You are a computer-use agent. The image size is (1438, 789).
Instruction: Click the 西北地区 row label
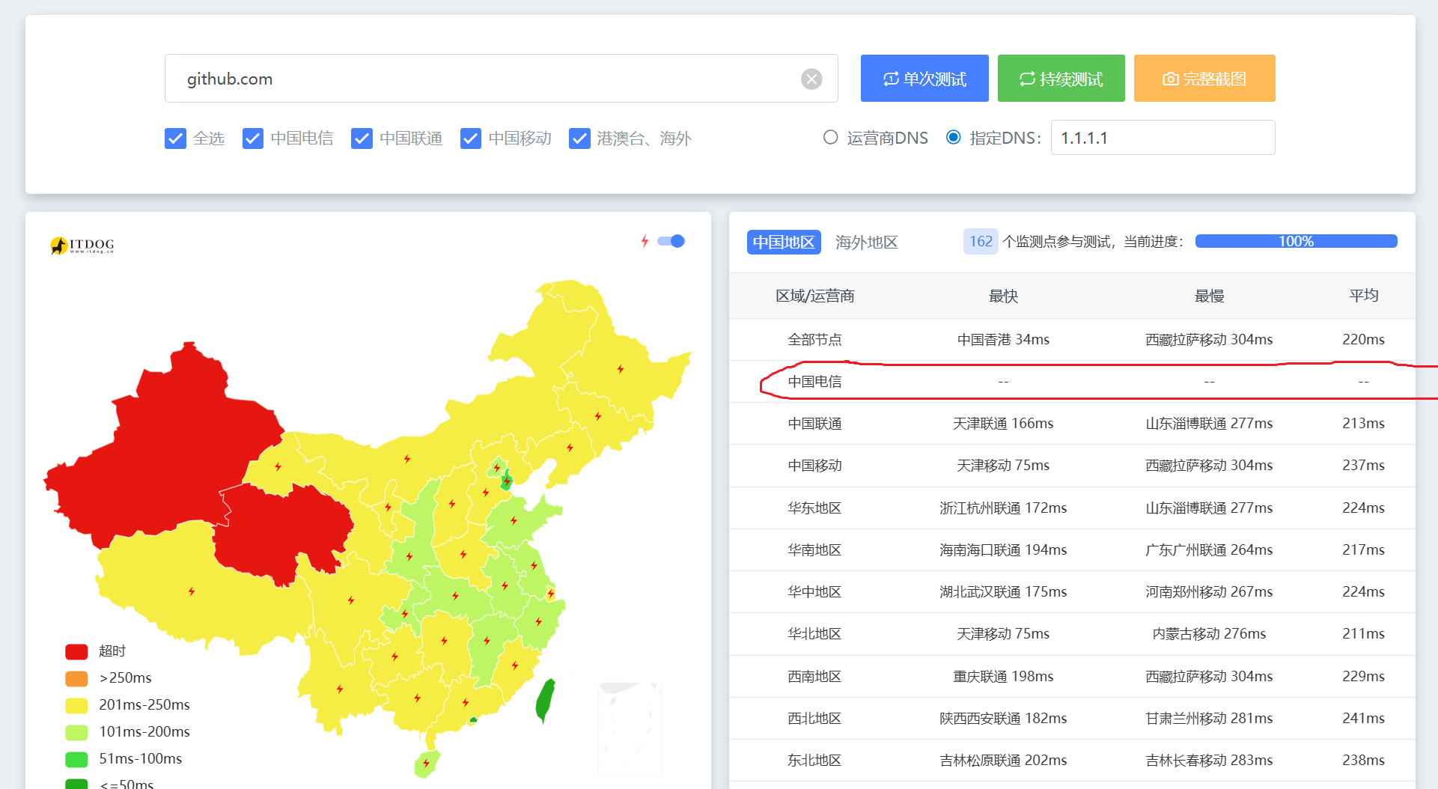814,719
